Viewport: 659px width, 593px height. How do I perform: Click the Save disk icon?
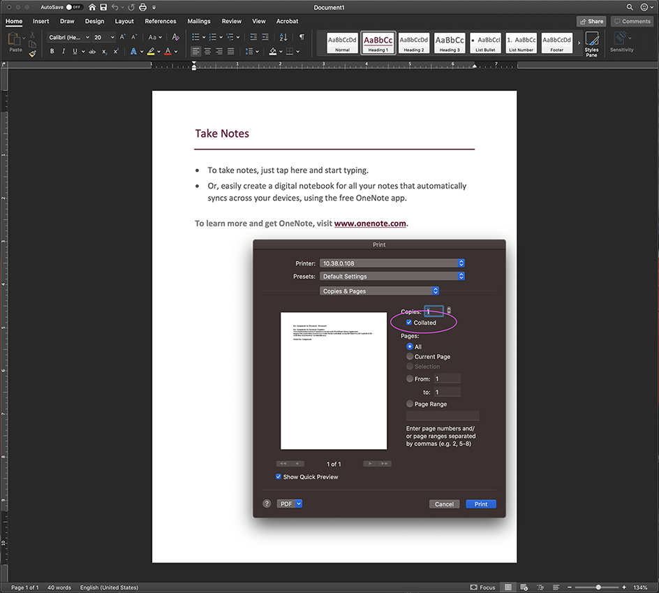tap(103, 7)
